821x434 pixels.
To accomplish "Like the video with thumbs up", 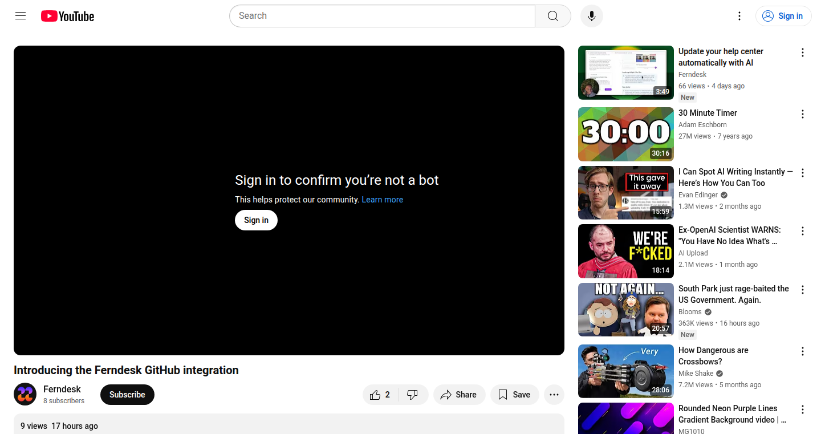I will click(381, 395).
